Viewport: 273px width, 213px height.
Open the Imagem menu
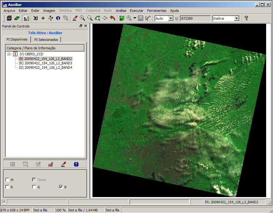[49, 11]
